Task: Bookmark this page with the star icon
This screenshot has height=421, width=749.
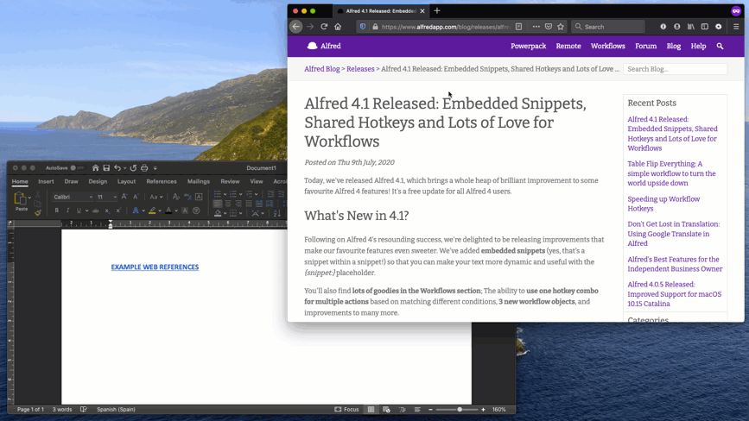Action: pos(561,27)
